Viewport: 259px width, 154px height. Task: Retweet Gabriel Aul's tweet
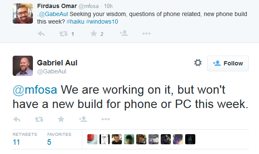(x=39, y=119)
